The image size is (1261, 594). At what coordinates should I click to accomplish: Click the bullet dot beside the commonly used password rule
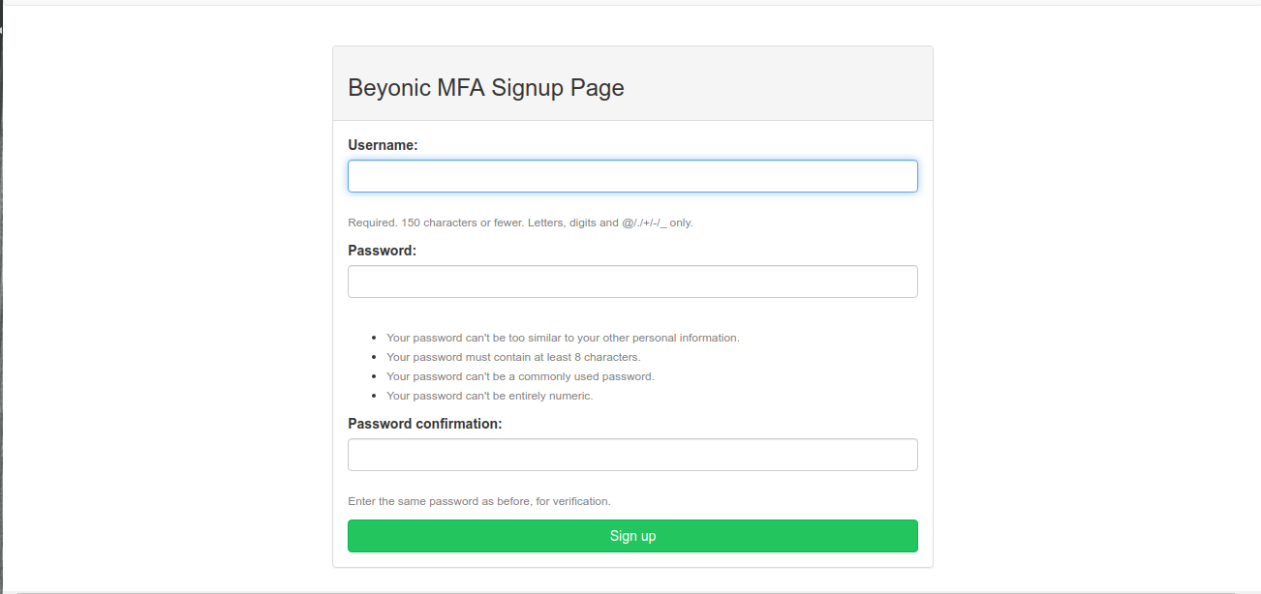click(x=374, y=377)
